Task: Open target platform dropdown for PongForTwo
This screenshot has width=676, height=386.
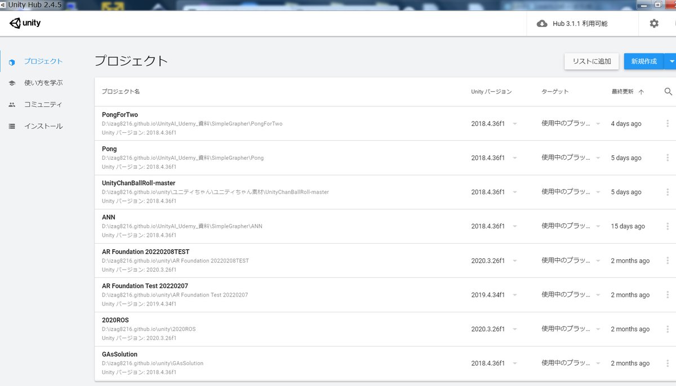Action: [x=598, y=124]
